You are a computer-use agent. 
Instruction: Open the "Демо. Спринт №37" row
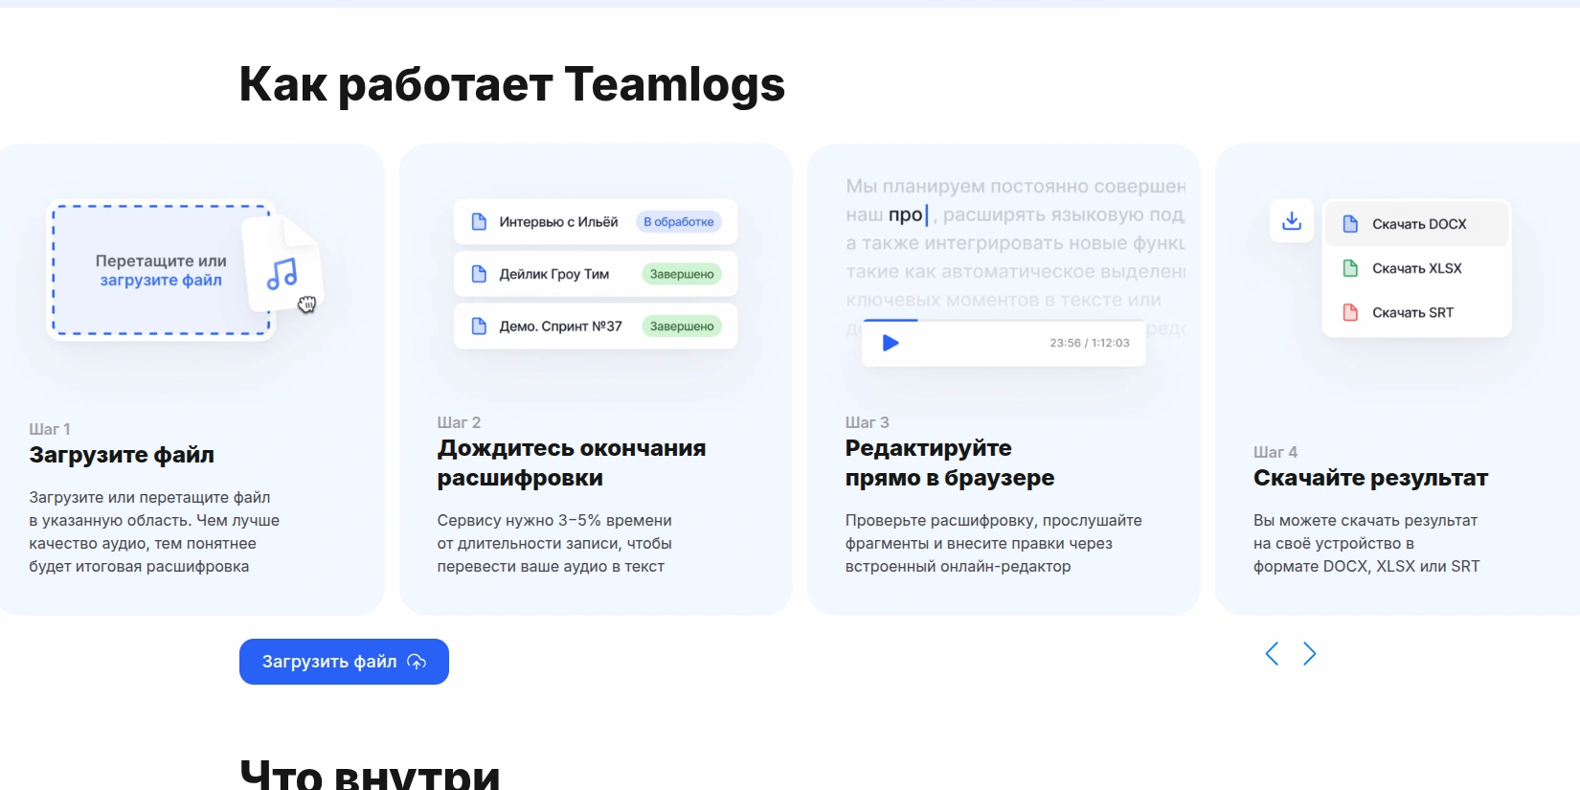point(596,327)
